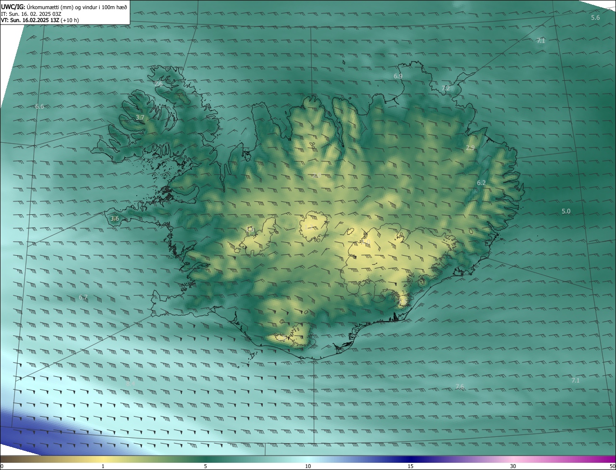The image size is (616, 470).
Task: Click the 30 tick on color scale
Action: point(513,466)
